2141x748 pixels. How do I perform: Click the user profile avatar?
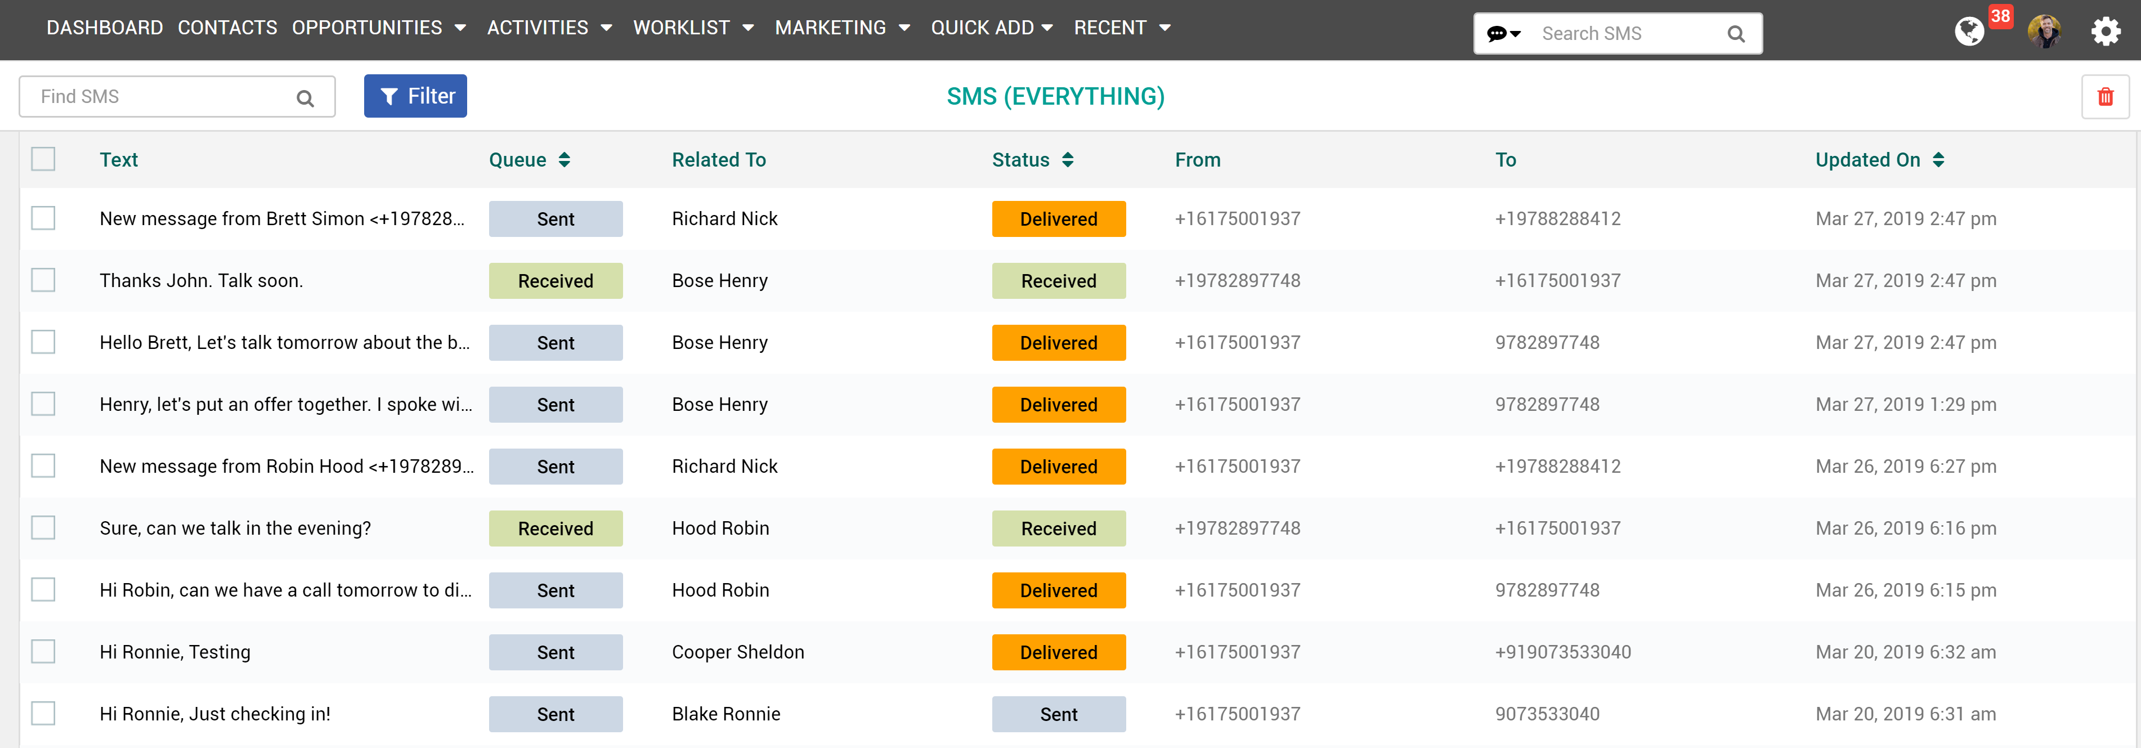coord(2044,33)
